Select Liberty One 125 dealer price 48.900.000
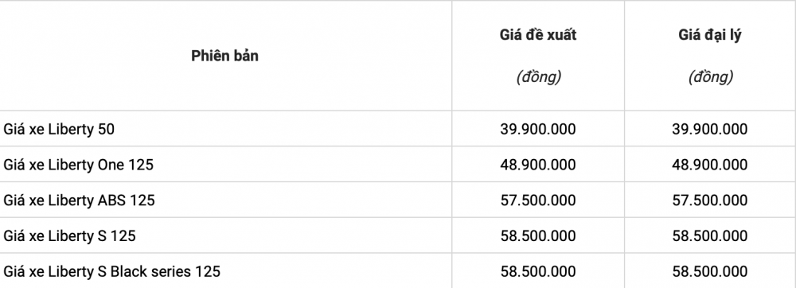This screenshot has width=796, height=288. 710,165
